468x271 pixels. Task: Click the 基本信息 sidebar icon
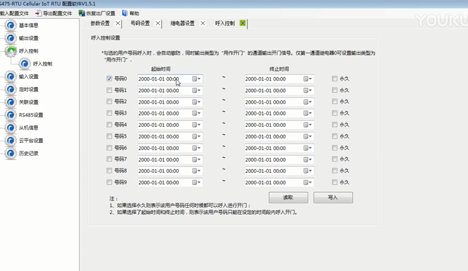click(11, 25)
